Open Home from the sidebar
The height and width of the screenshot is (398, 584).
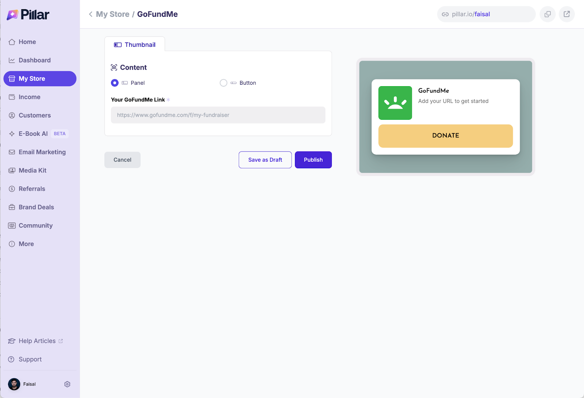40,42
